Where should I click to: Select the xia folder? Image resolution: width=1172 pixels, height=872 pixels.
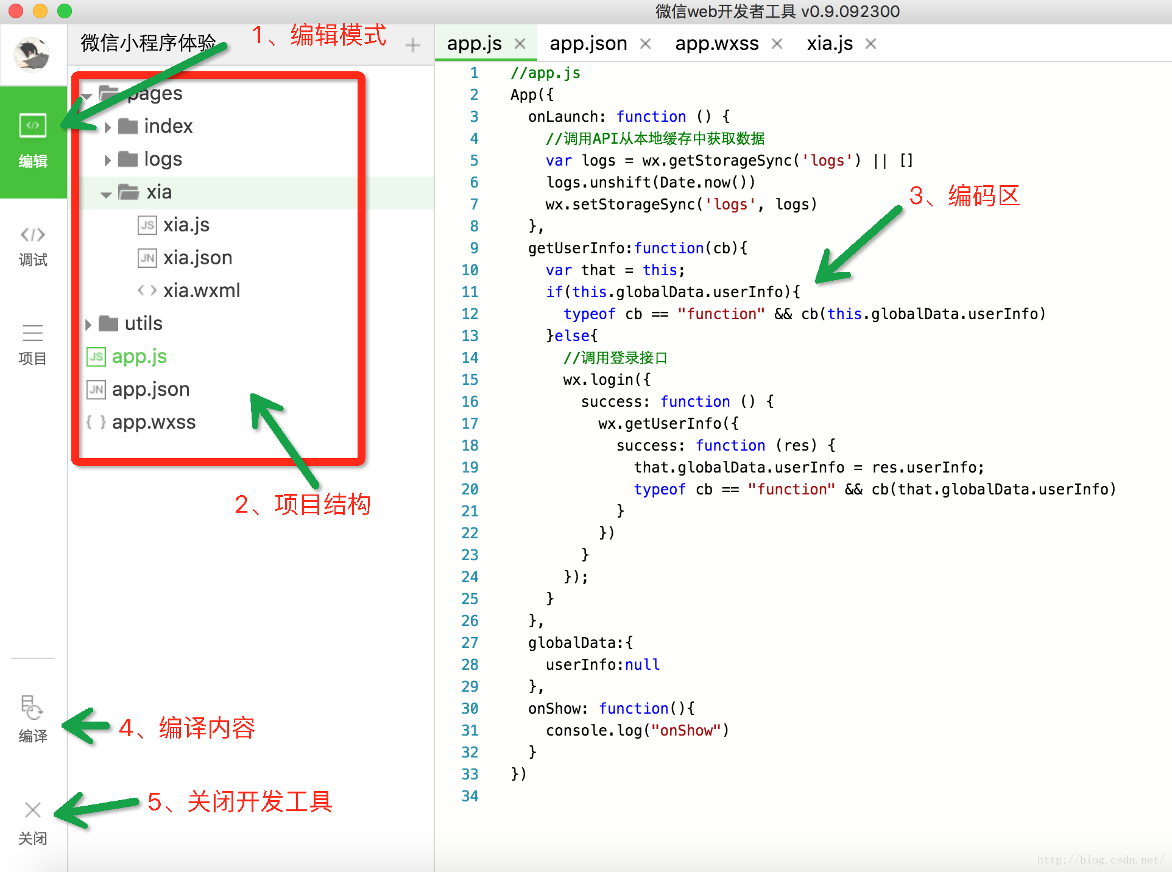[158, 192]
